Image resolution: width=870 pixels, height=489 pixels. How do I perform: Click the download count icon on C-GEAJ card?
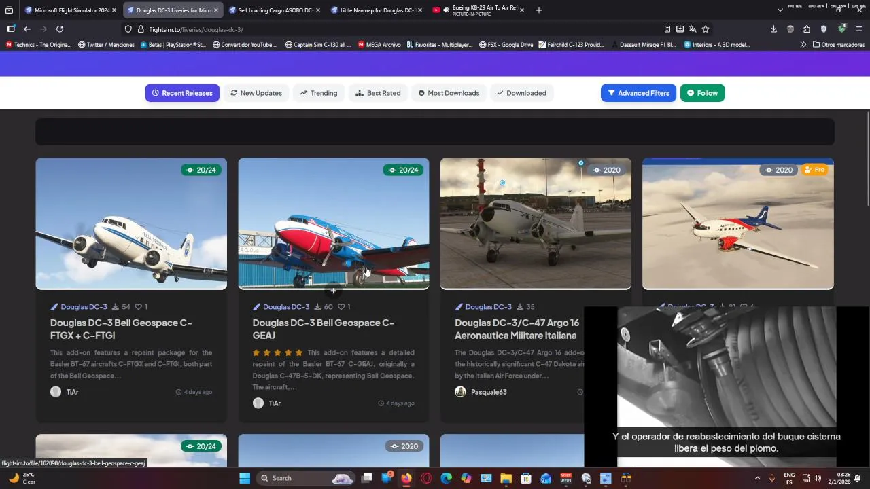317,307
